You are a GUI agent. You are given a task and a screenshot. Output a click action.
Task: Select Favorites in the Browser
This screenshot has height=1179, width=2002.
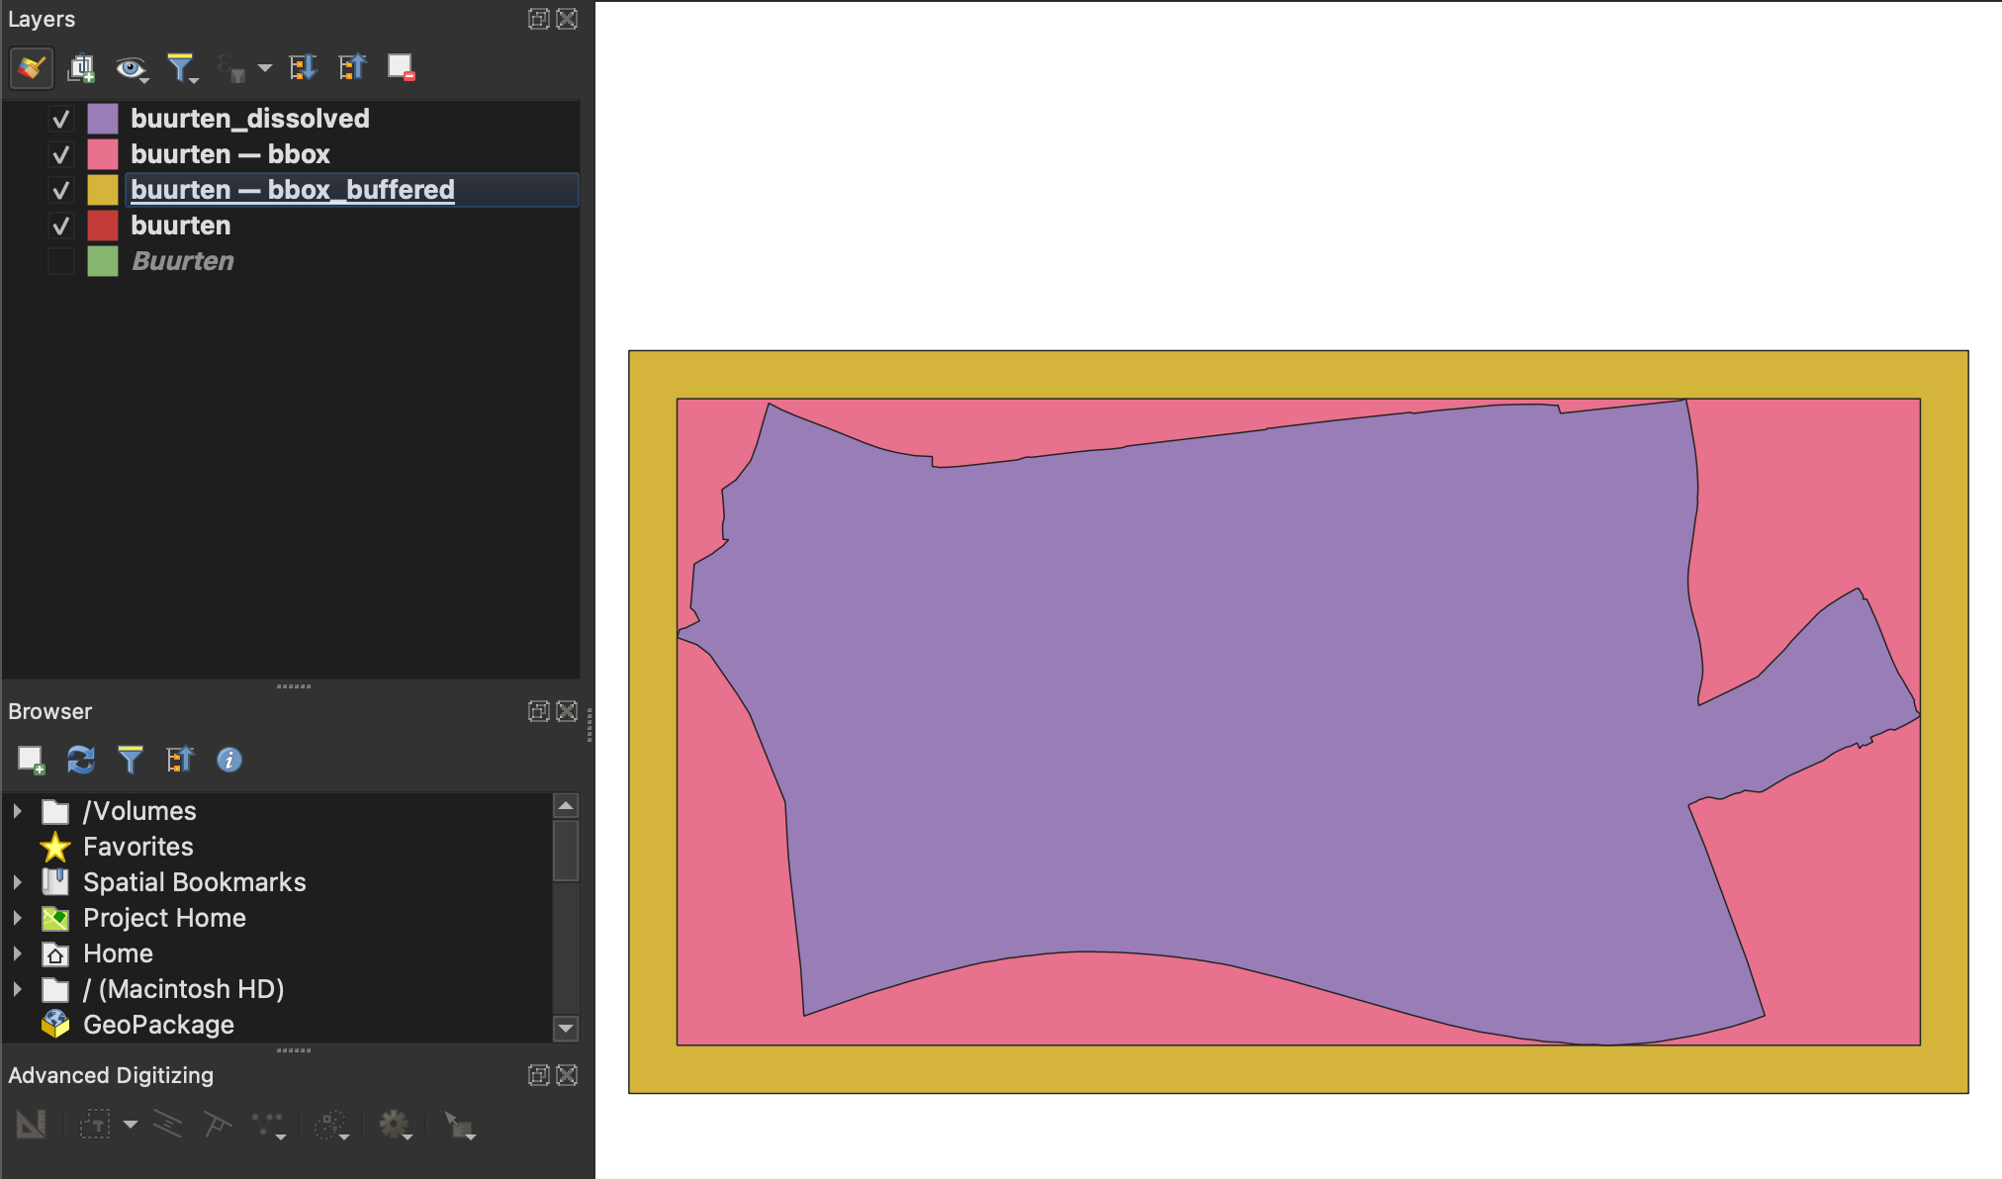pos(137,847)
